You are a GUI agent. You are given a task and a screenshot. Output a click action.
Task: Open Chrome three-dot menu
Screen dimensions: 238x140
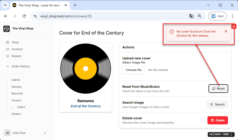[232, 16]
